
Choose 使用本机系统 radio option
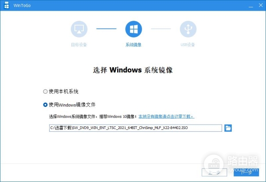[x=45, y=91]
